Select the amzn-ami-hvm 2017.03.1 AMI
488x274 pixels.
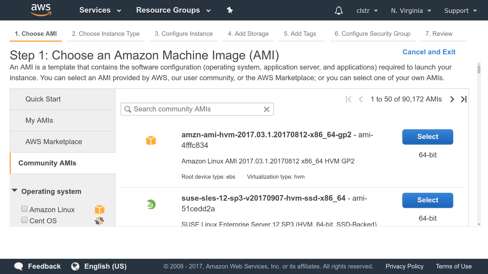click(x=427, y=137)
